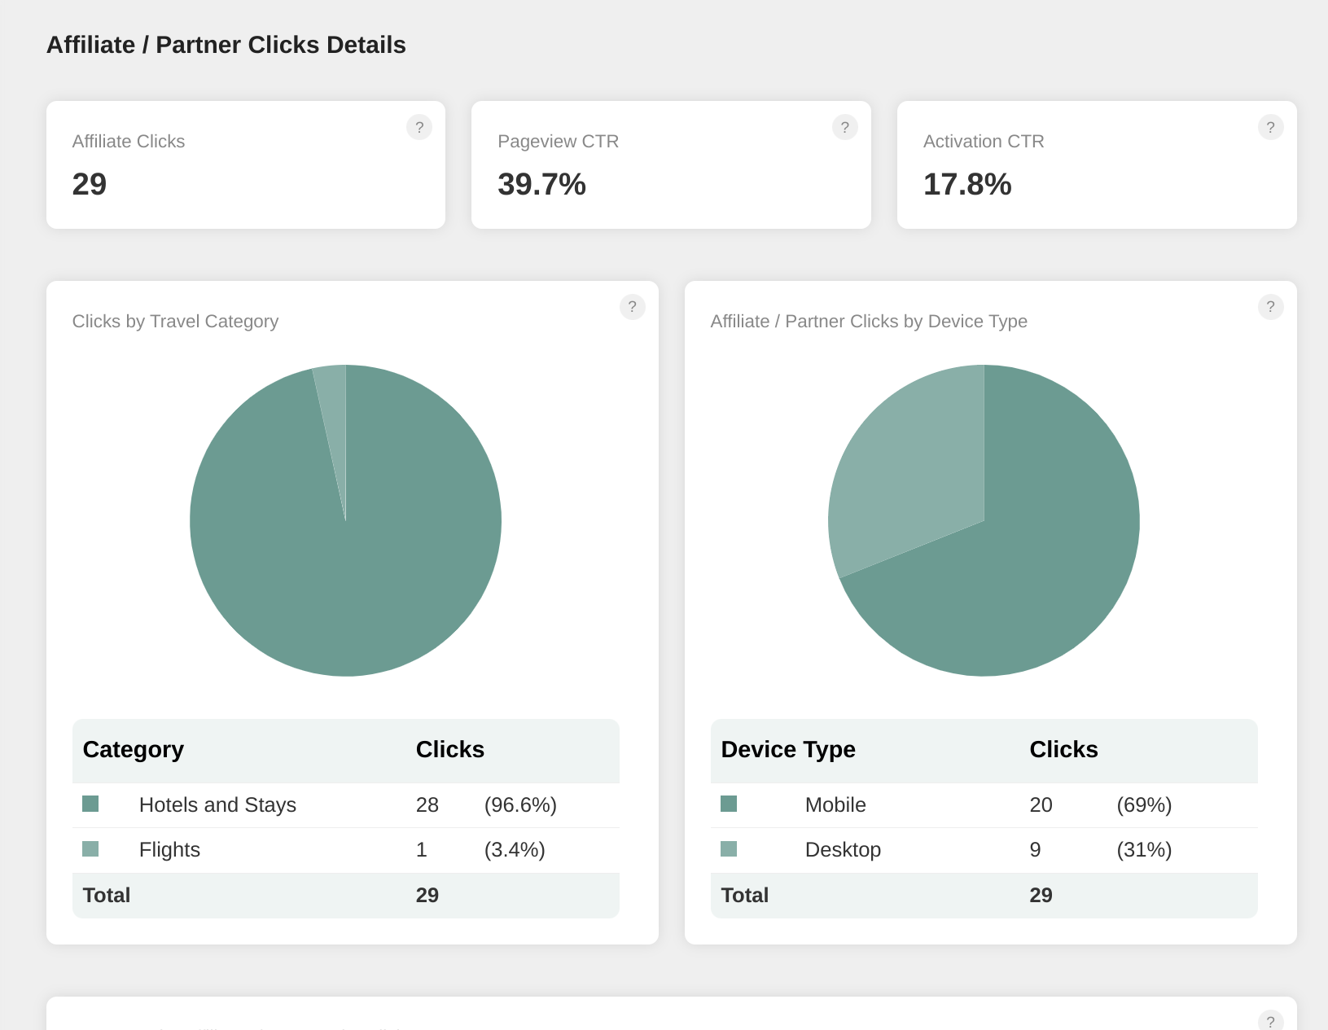Select the Hotels and Stays row label
The width and height of the screenshot is (1328, 1030).
click(217, 804)
